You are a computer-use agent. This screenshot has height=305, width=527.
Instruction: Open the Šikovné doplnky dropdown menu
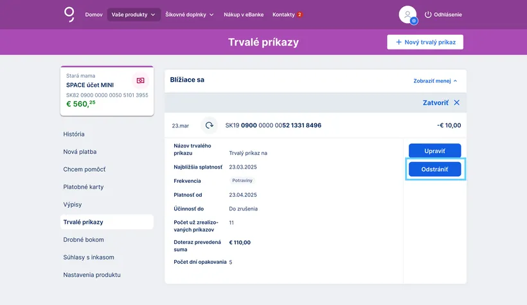[189, 15]
